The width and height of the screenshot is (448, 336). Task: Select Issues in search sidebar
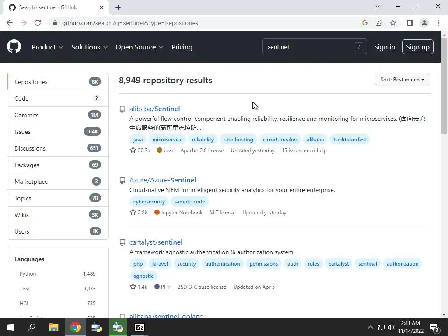58,132
